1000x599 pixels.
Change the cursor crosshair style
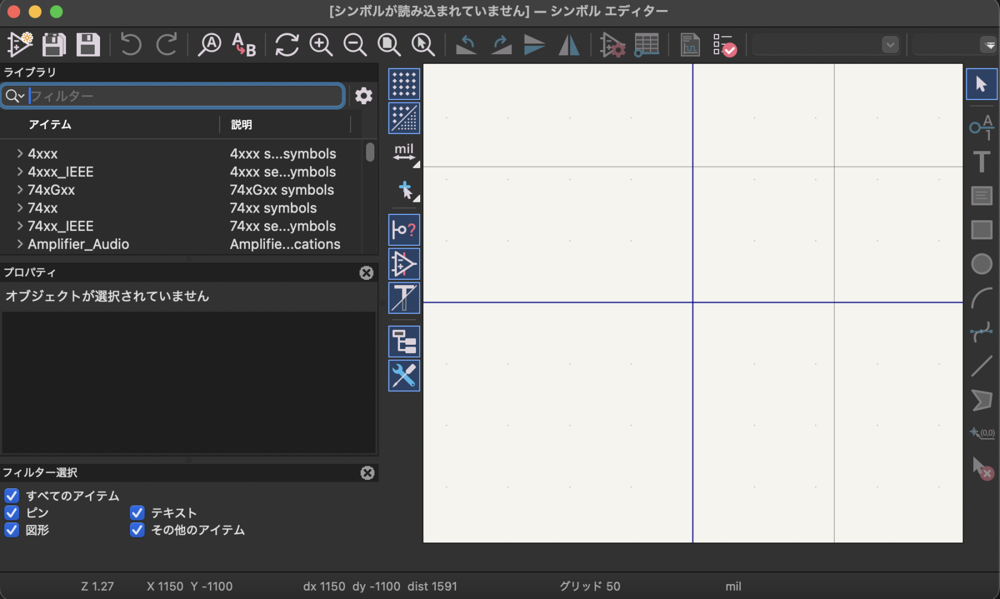[407, 190]
